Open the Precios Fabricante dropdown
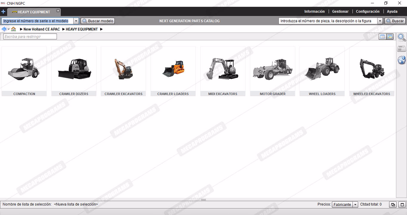Viewport: 407px width, 215px height. click(x=355, y=205)
